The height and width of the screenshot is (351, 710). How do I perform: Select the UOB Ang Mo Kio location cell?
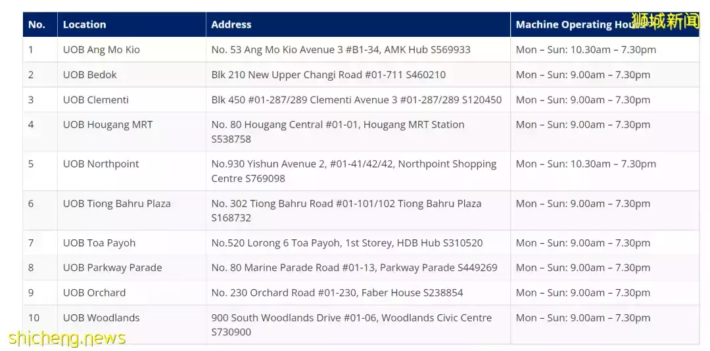(131, 49)
